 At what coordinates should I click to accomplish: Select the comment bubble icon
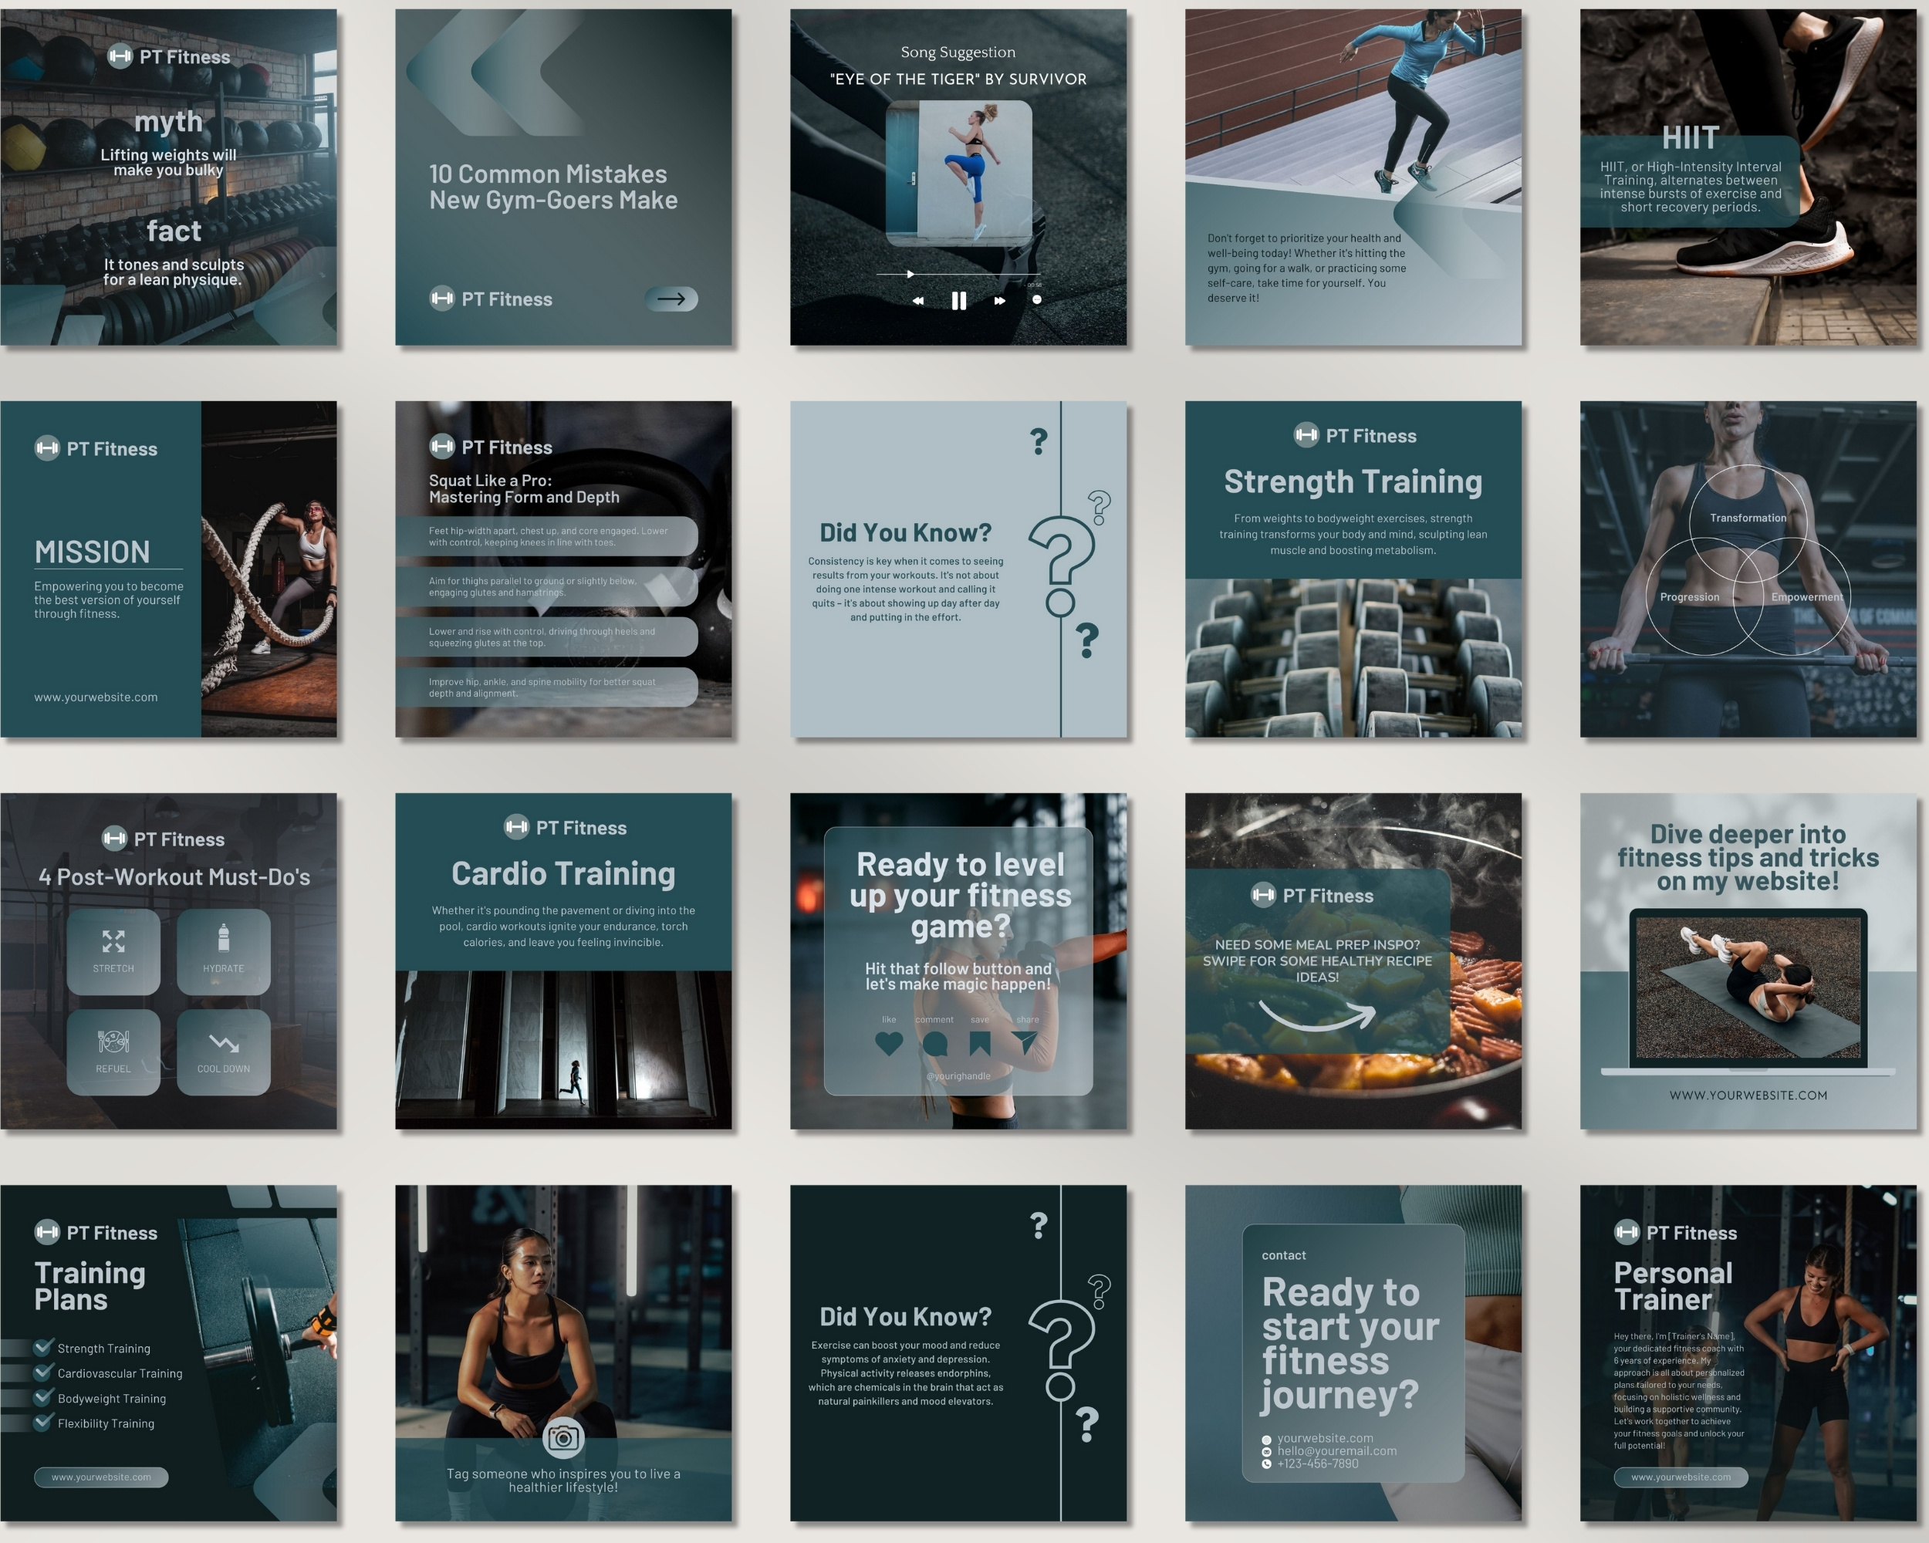pos(936,1045)
